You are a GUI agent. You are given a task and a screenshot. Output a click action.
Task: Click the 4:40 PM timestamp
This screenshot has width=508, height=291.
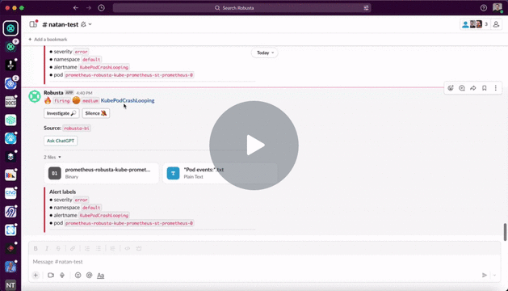click(84, 93)
